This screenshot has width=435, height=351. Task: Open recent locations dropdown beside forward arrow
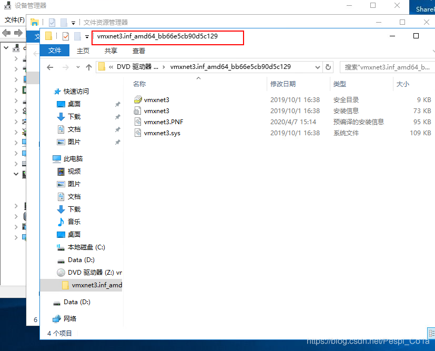coord(78,67)
